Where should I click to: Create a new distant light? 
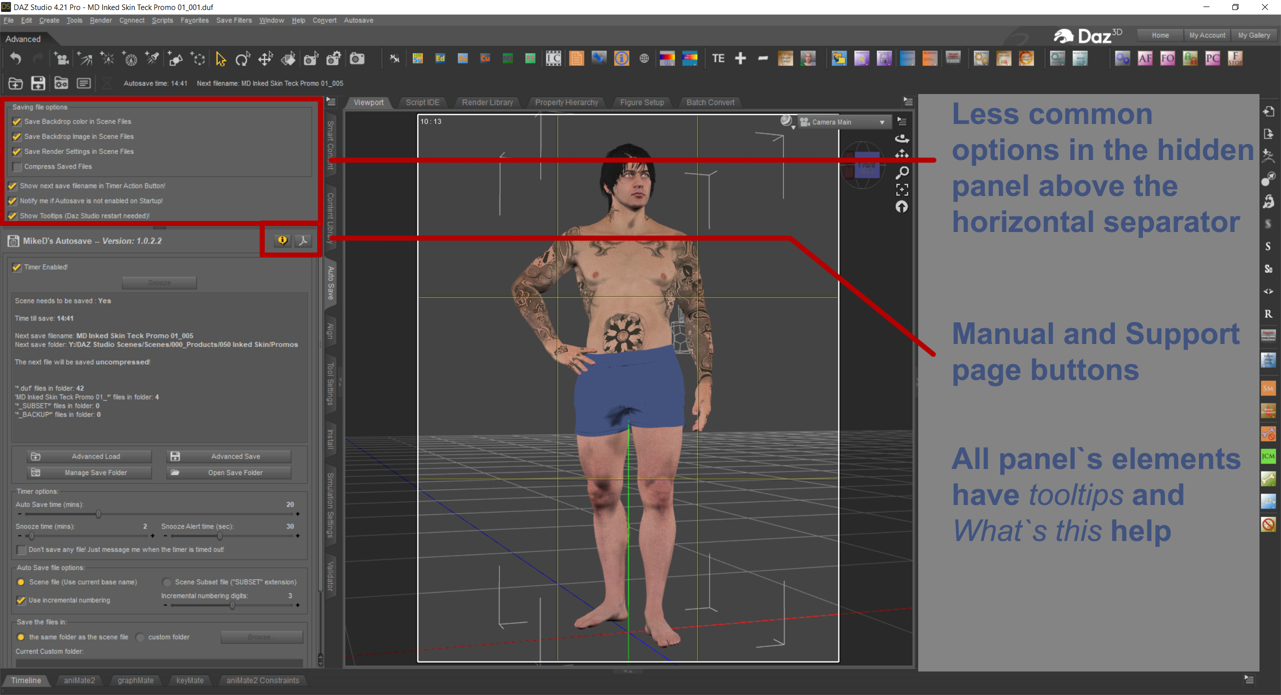(x=85, y=59)
